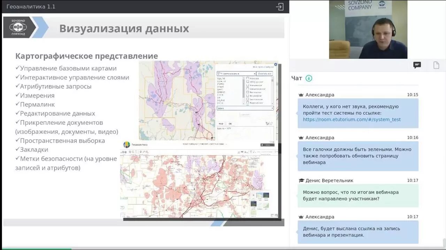Viewport: 446px width, 250px height.
Task: Click the Геоаналитика 1.1 presentation title
Action: click(31, 7)
